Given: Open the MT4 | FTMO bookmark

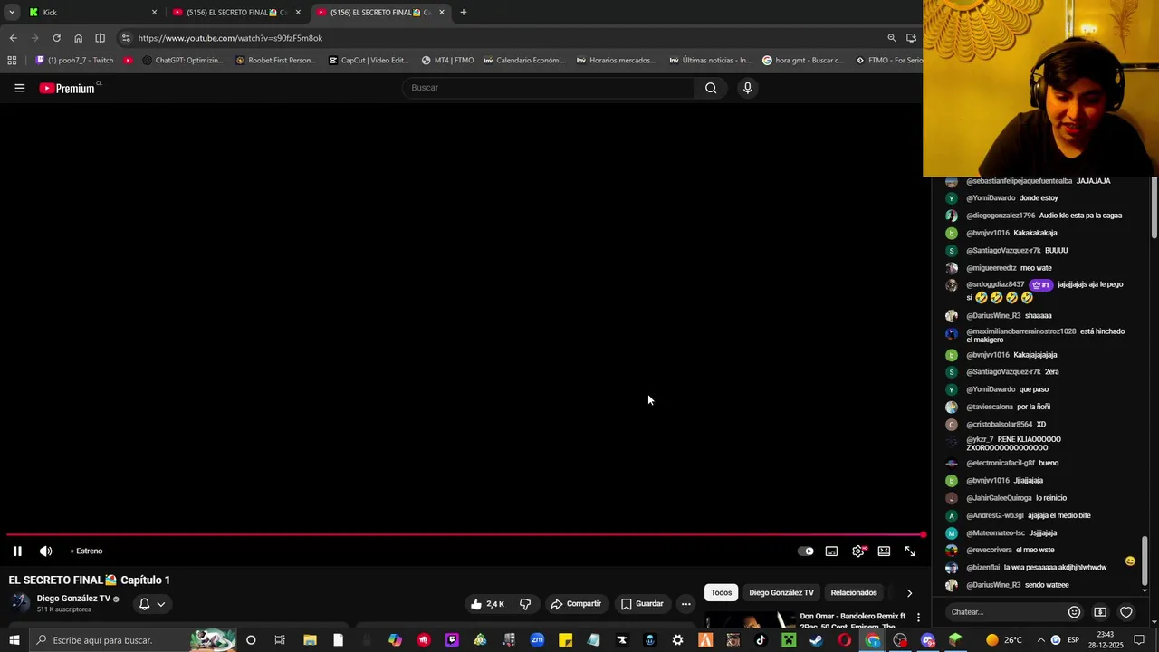Looking at the screenshot, I should [x=447, y=61].
